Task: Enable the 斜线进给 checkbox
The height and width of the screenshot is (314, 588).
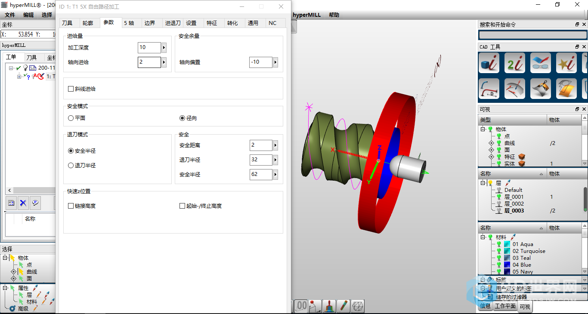Action: point(71,89)
